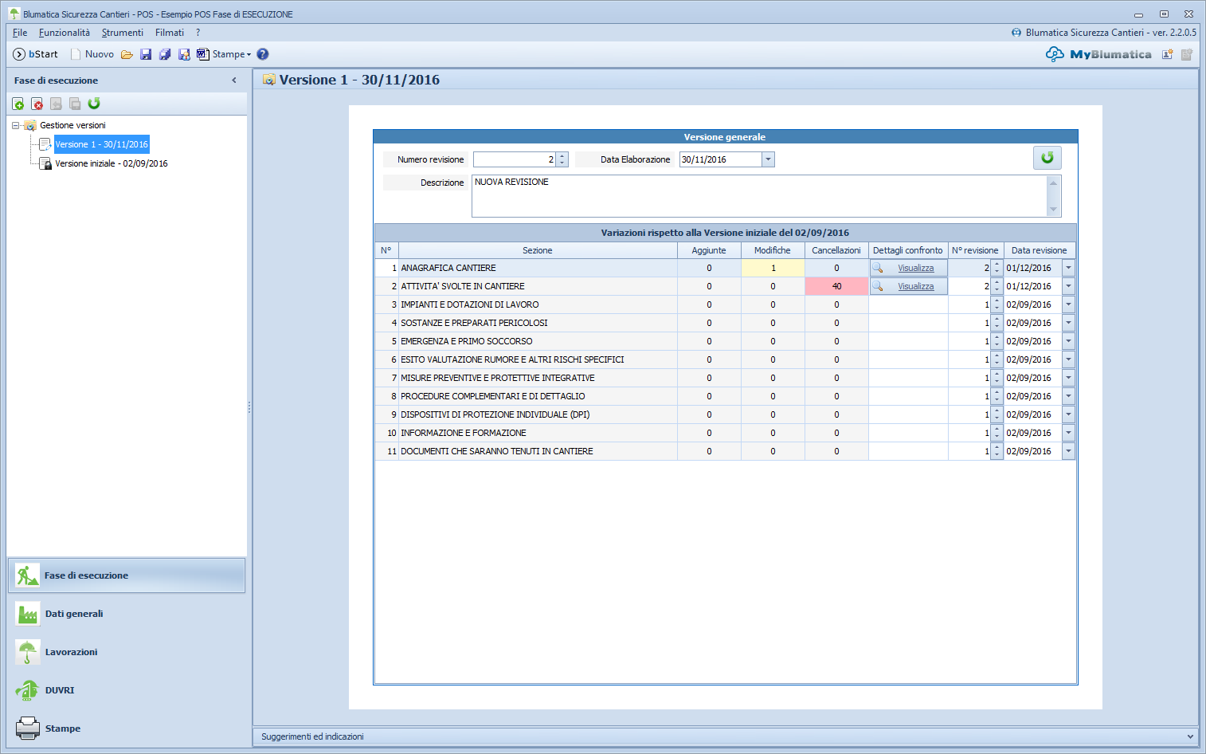Screen dimensions: 1206x754
Task: Switch to the Lavorazioni section
Action: (71, 652)
